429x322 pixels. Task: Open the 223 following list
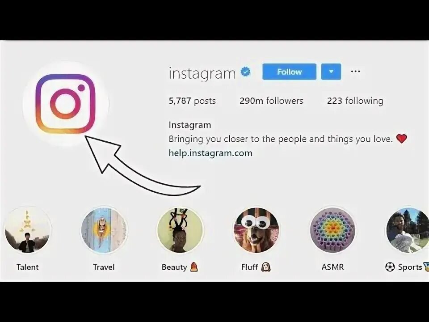355,101
